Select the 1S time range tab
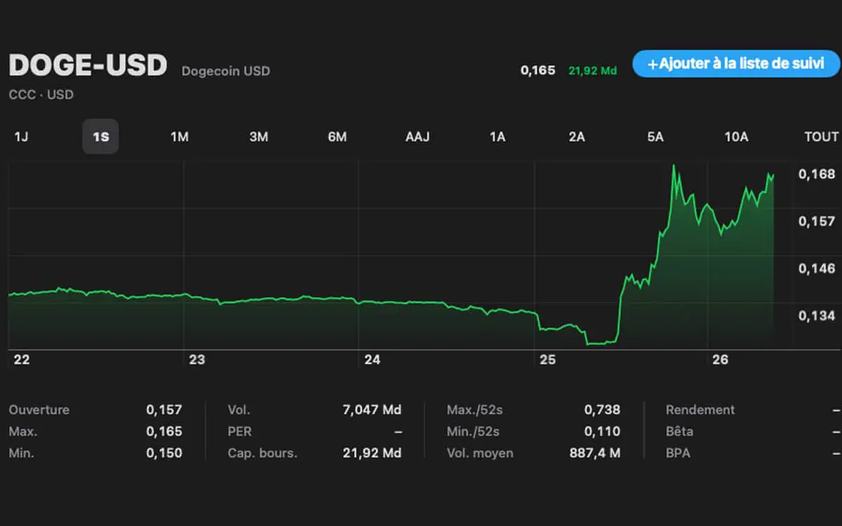This screenshot has height=526, width=842. 100,137
